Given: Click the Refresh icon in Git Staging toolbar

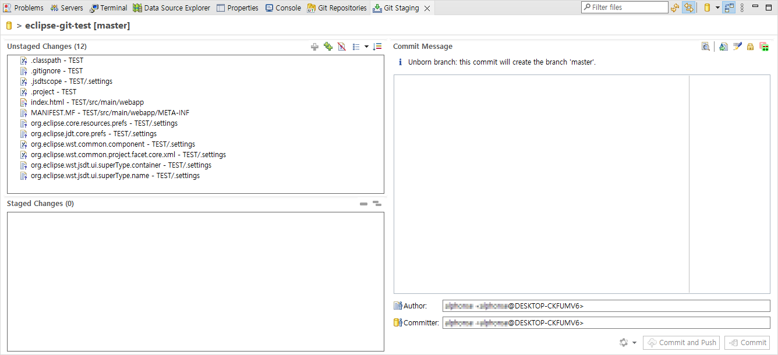Looking at the screenshot, I should 675,8.
